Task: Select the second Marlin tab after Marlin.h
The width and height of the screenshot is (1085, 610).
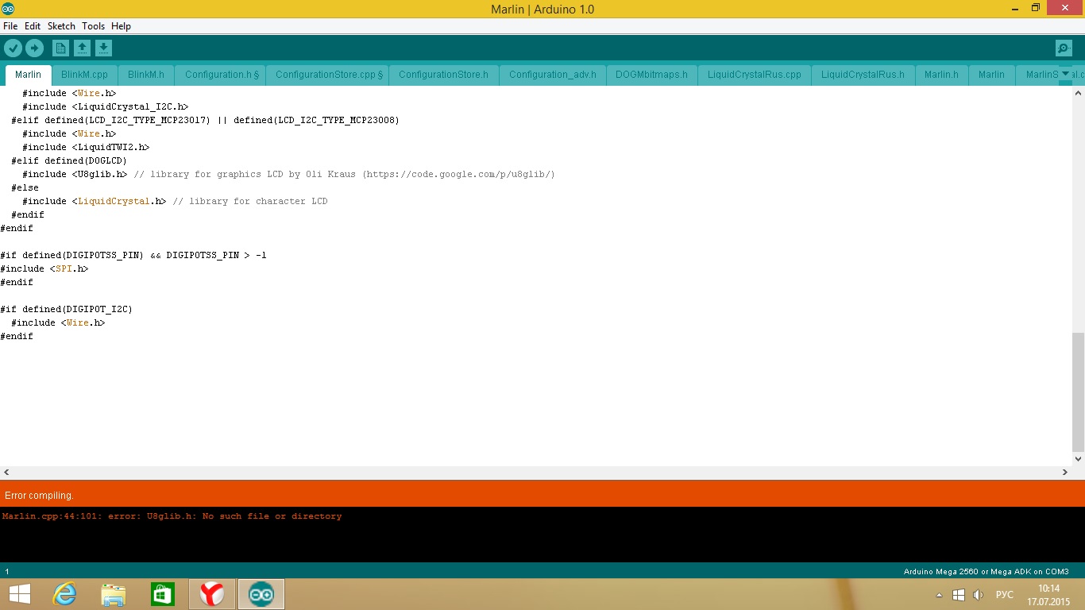Action: click(991, 75)
